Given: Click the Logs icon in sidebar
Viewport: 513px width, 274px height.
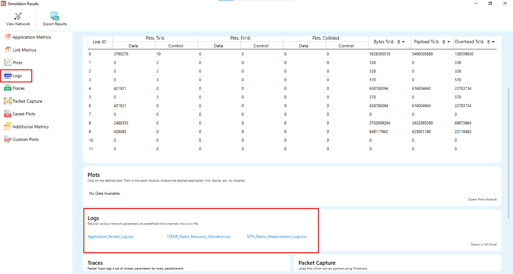Looking at the screenshot, I should pos(7,75).
